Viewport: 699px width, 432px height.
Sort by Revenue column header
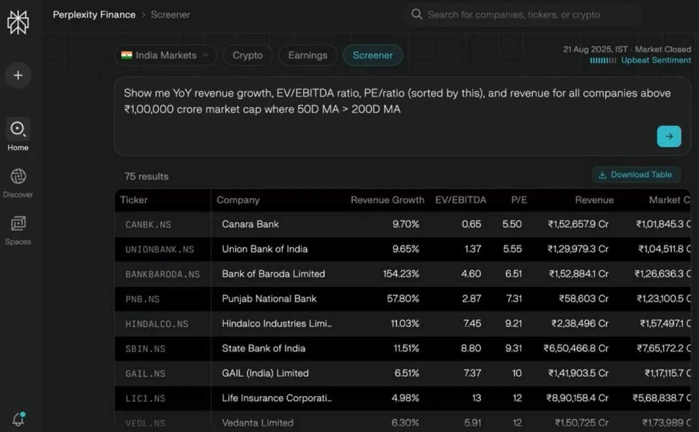pyautogui.click(x=594, y=200)
